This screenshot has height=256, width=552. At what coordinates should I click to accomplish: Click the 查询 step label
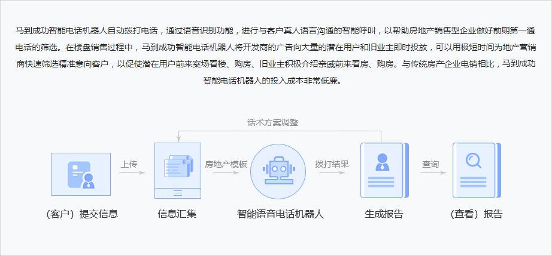click(430, 164)
